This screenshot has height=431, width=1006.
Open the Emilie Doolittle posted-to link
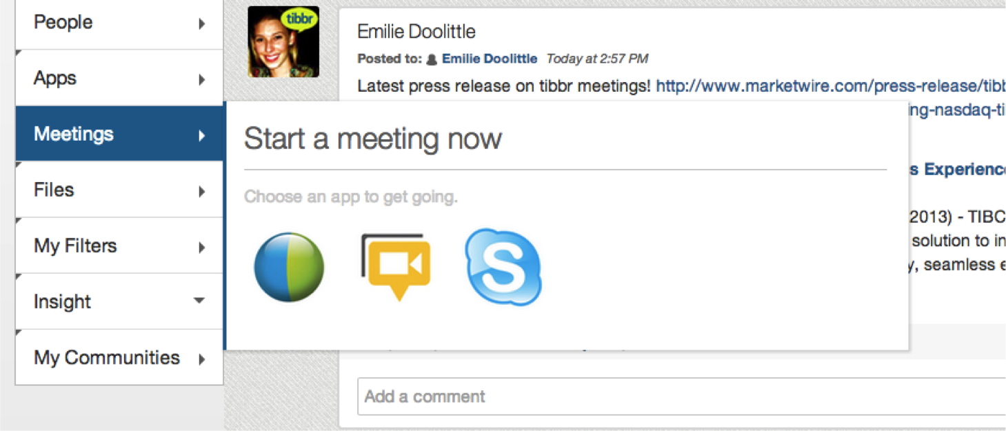click(x=490, y=59)
